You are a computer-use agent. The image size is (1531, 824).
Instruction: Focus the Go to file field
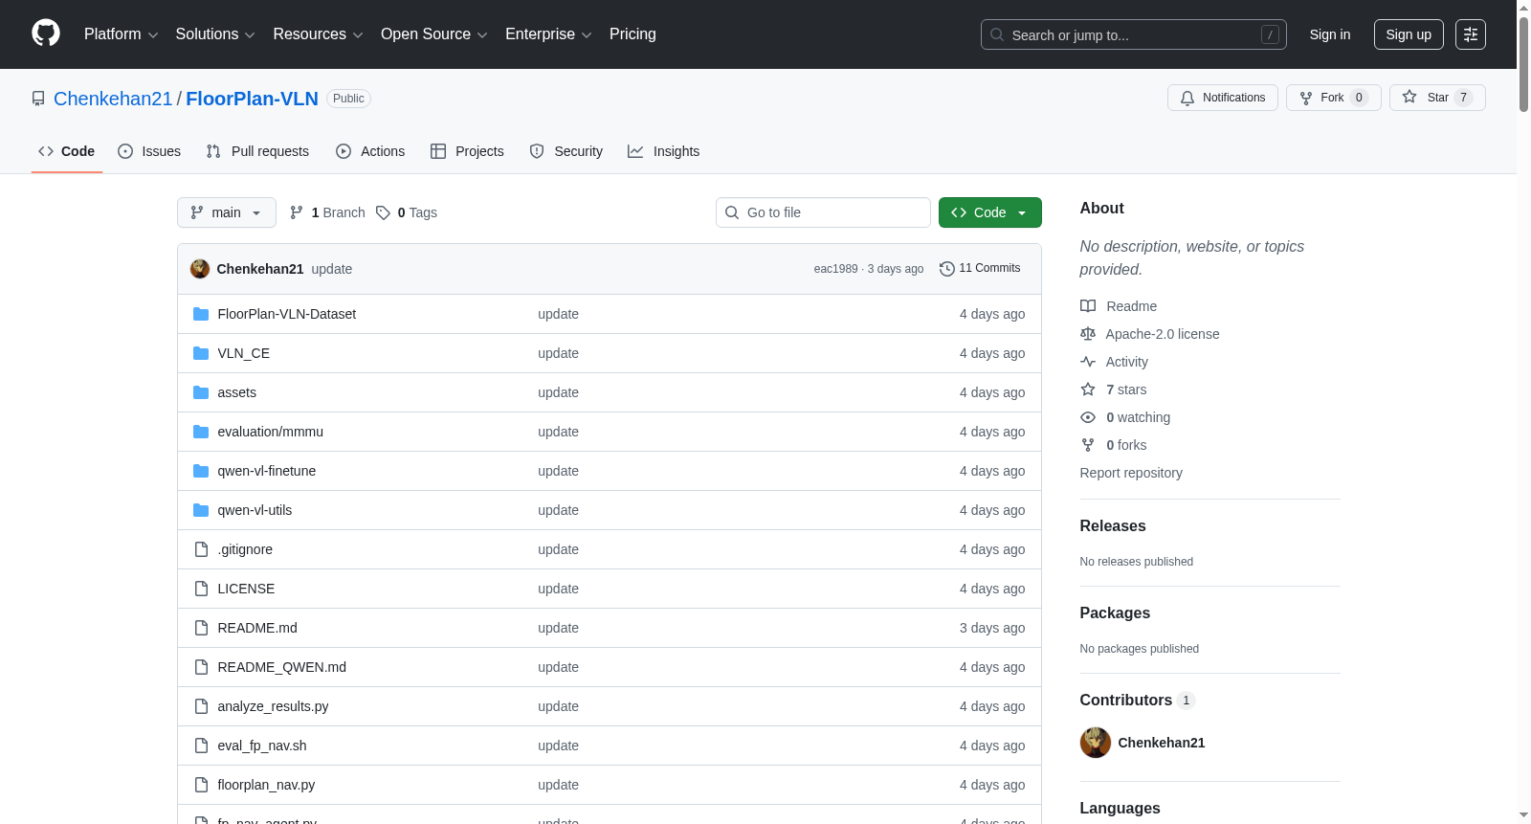[x=823, y=212]
